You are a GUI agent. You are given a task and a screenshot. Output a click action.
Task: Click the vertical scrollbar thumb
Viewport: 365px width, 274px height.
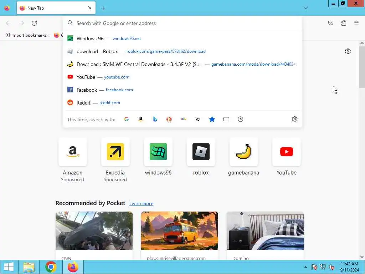[x=362, y=67]
